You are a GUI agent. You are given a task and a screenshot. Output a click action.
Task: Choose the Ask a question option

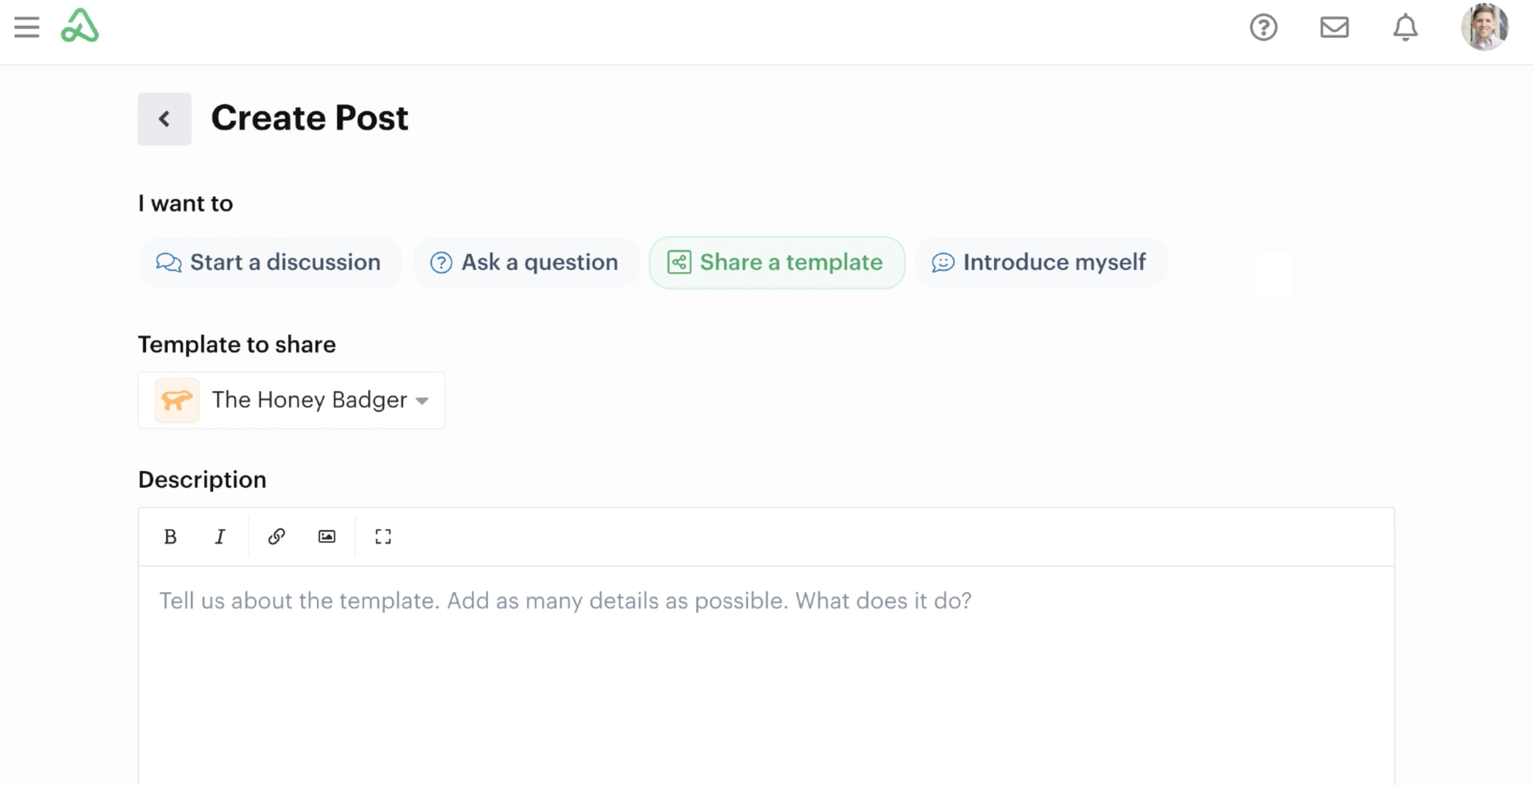point(525,263)
